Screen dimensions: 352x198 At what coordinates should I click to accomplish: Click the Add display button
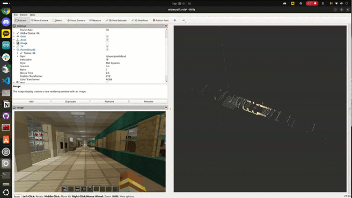(31, 102)
